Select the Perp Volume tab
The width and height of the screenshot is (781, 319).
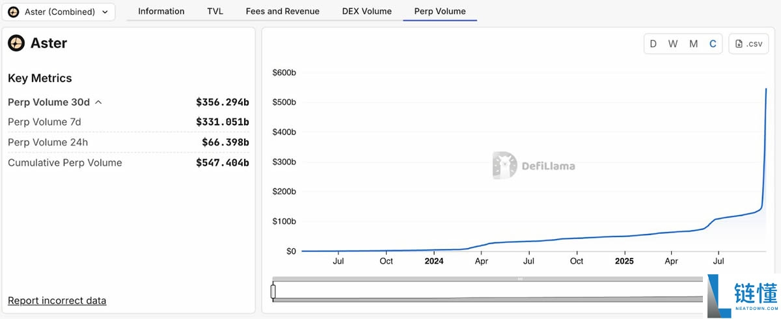(x=440, y=11)
